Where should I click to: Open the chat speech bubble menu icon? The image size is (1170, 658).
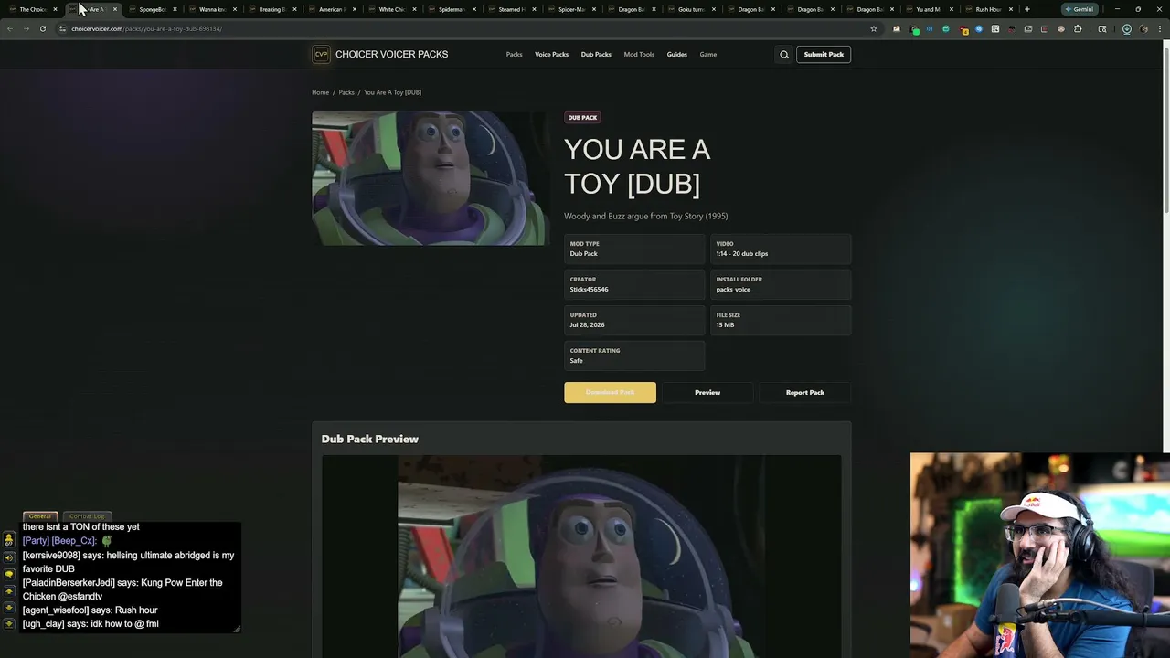pos(9,574)
